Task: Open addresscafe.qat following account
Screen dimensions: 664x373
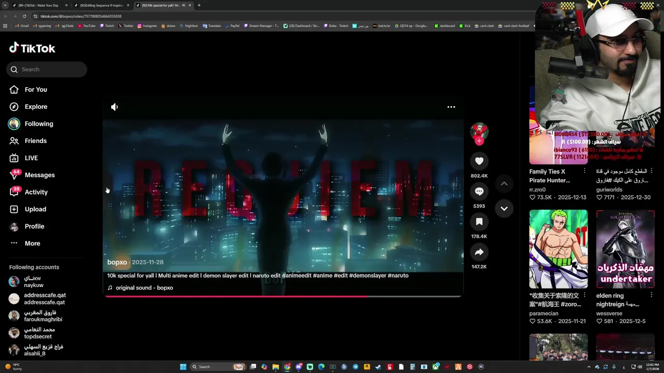Action: coord(37,299)
